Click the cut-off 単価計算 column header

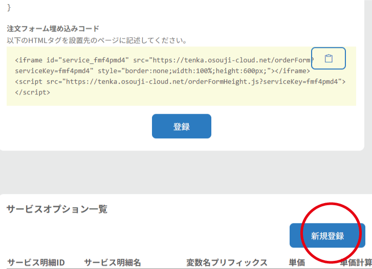[x=356, y=262]
